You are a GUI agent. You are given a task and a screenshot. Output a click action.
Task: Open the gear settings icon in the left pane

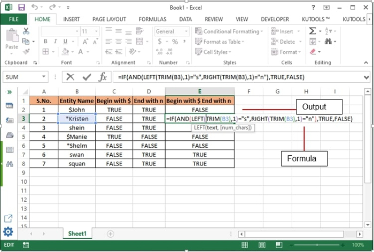[x=8, y=232]
